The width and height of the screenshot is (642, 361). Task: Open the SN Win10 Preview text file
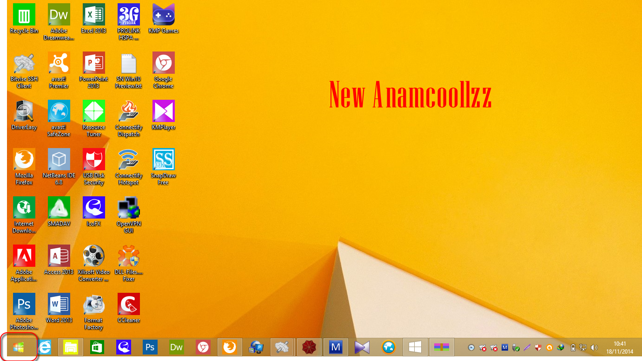click(x=128, y=64)
